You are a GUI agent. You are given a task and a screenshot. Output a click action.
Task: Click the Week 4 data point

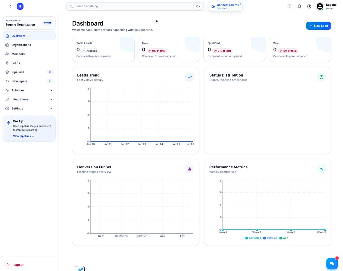point(325,230)
